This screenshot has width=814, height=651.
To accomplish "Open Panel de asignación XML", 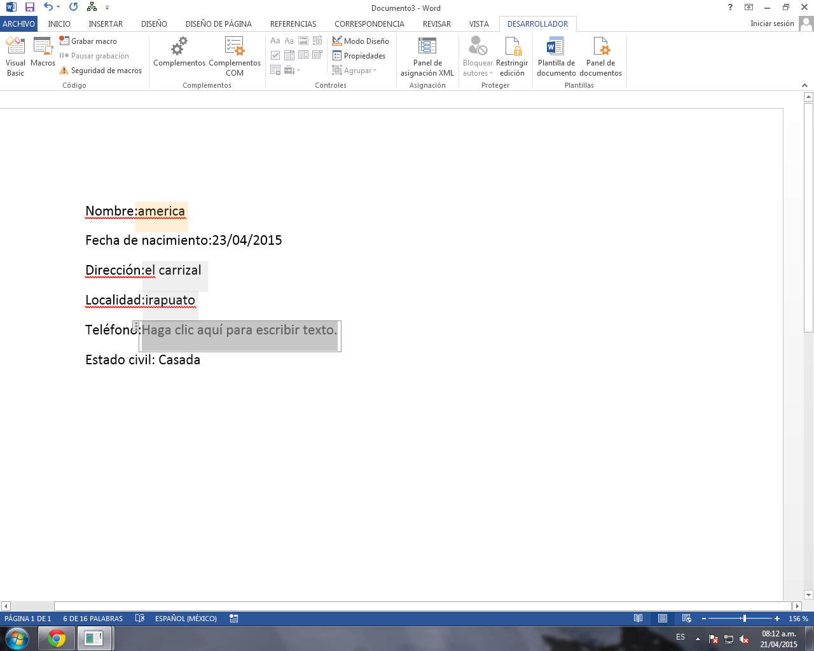I will [x=427, y=56].
